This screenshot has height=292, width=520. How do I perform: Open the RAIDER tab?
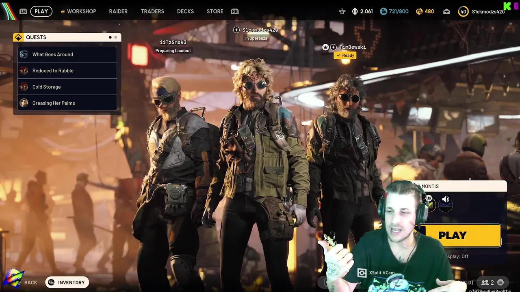click(x=118, y=11)
